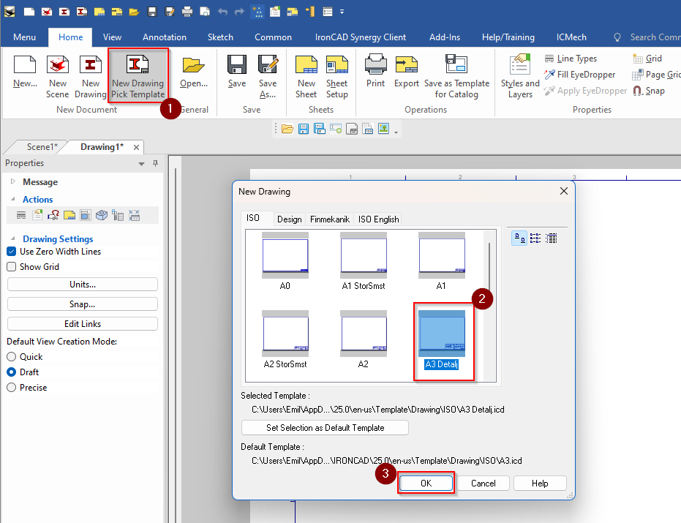Switch to the Design template tab

(x=289, y=219)
